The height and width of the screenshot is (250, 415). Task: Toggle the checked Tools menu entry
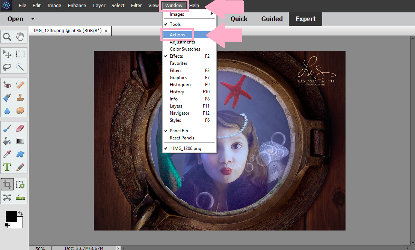(190, 24)
